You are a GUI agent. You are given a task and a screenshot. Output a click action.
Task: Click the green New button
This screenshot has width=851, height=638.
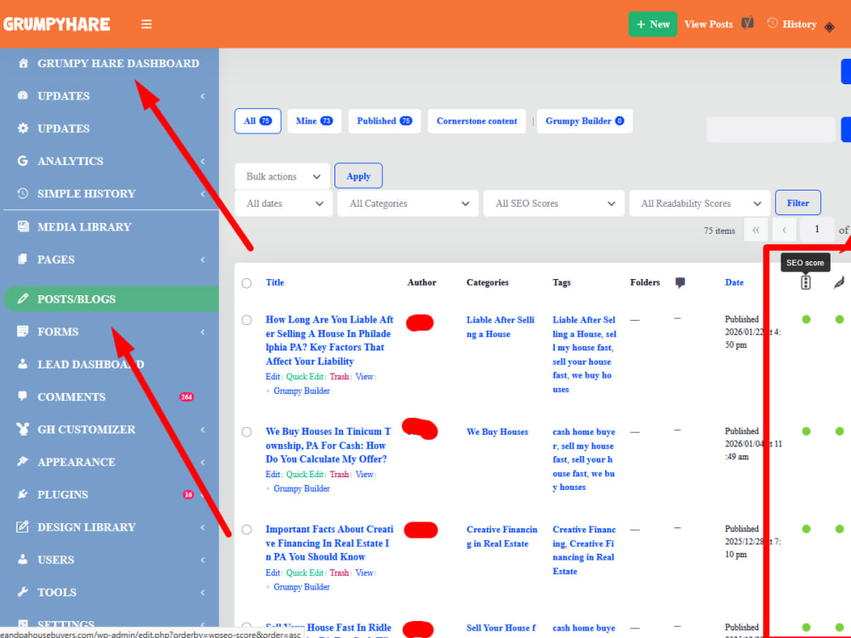(x=653, y=25)
